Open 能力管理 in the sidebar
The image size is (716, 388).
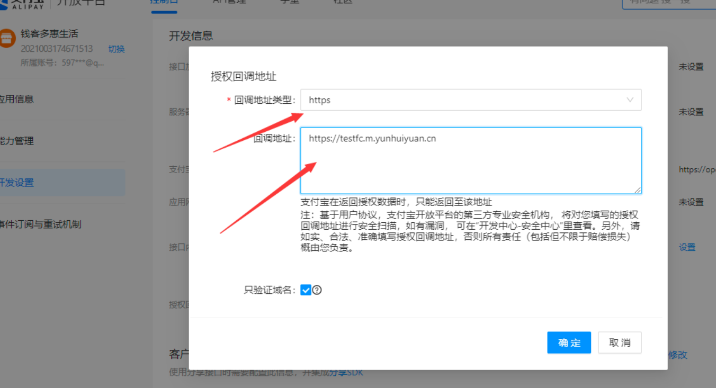click(16, 141)
